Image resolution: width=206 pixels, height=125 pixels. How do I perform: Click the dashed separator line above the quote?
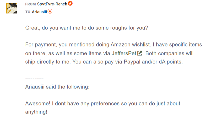coord(34,79)
